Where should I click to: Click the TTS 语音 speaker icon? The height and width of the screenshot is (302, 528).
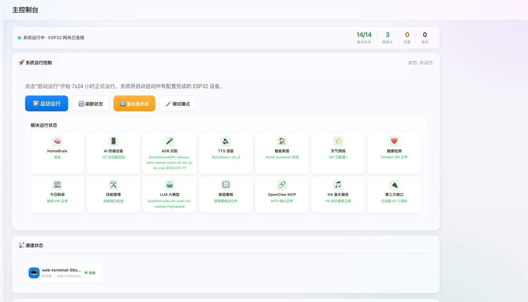pyautogui.click(x=226, y=141)
